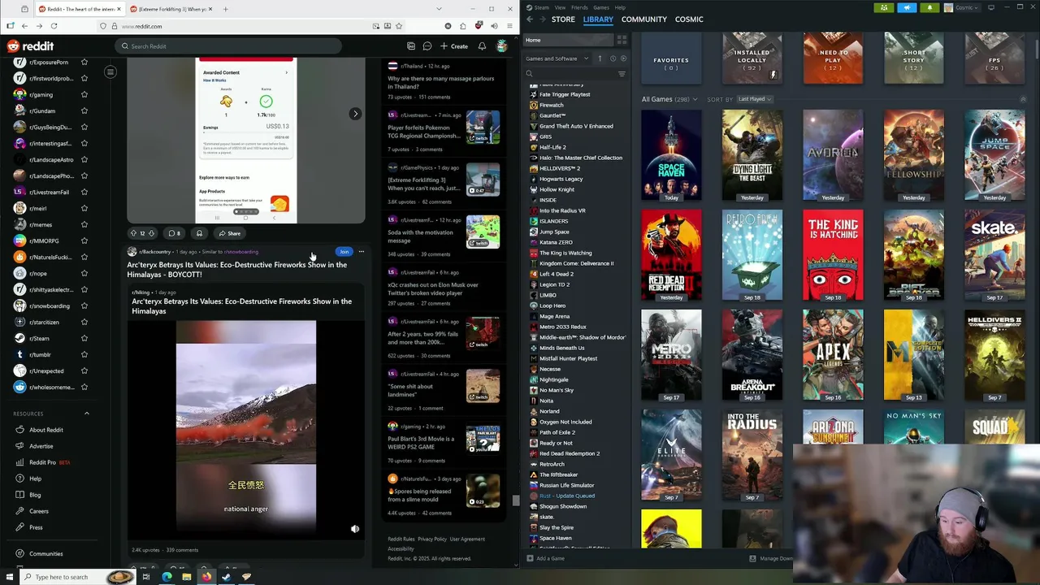Navigate back in Steam
This screenshot has height=585, width=1040.
[530, 19]
